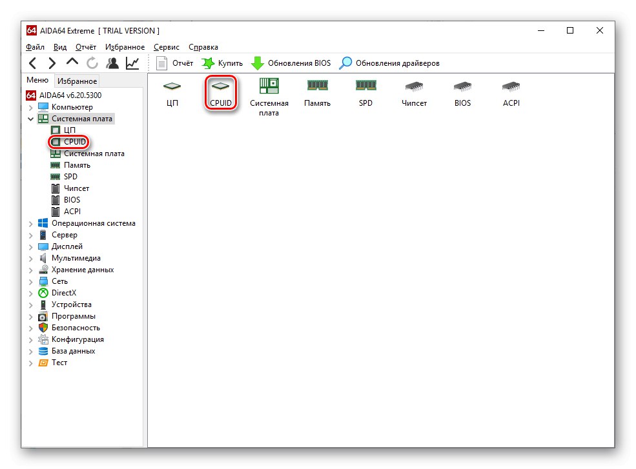Image resolution: width=636 pixels, height=469 pixels.
Task: Expand the Сеть tree node
Action: (x=31, y=282)
